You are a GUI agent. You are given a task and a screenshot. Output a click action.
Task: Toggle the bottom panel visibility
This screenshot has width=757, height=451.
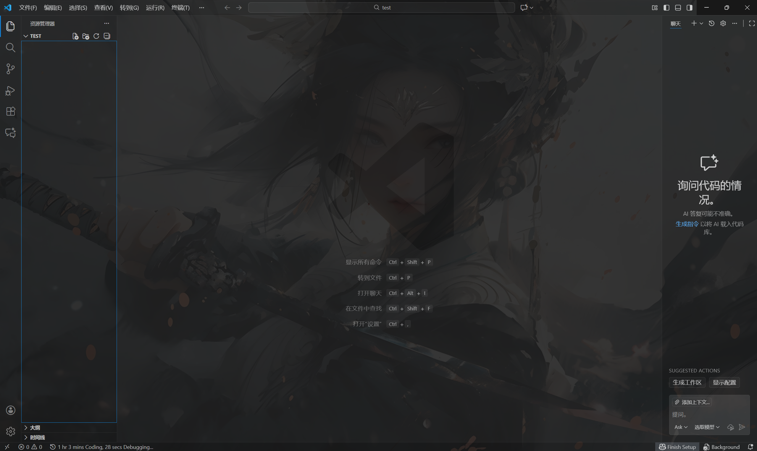tap(678, 7)
